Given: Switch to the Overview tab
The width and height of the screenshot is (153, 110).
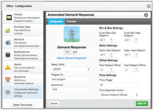Looking at the screenshot, I should [71, 21].
